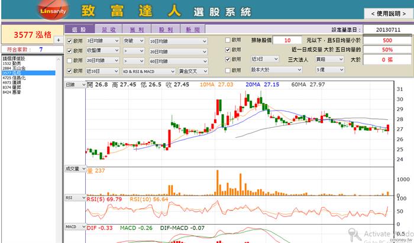
Task: Open the 近10日 period dropdown
Action: coord(103,71)
